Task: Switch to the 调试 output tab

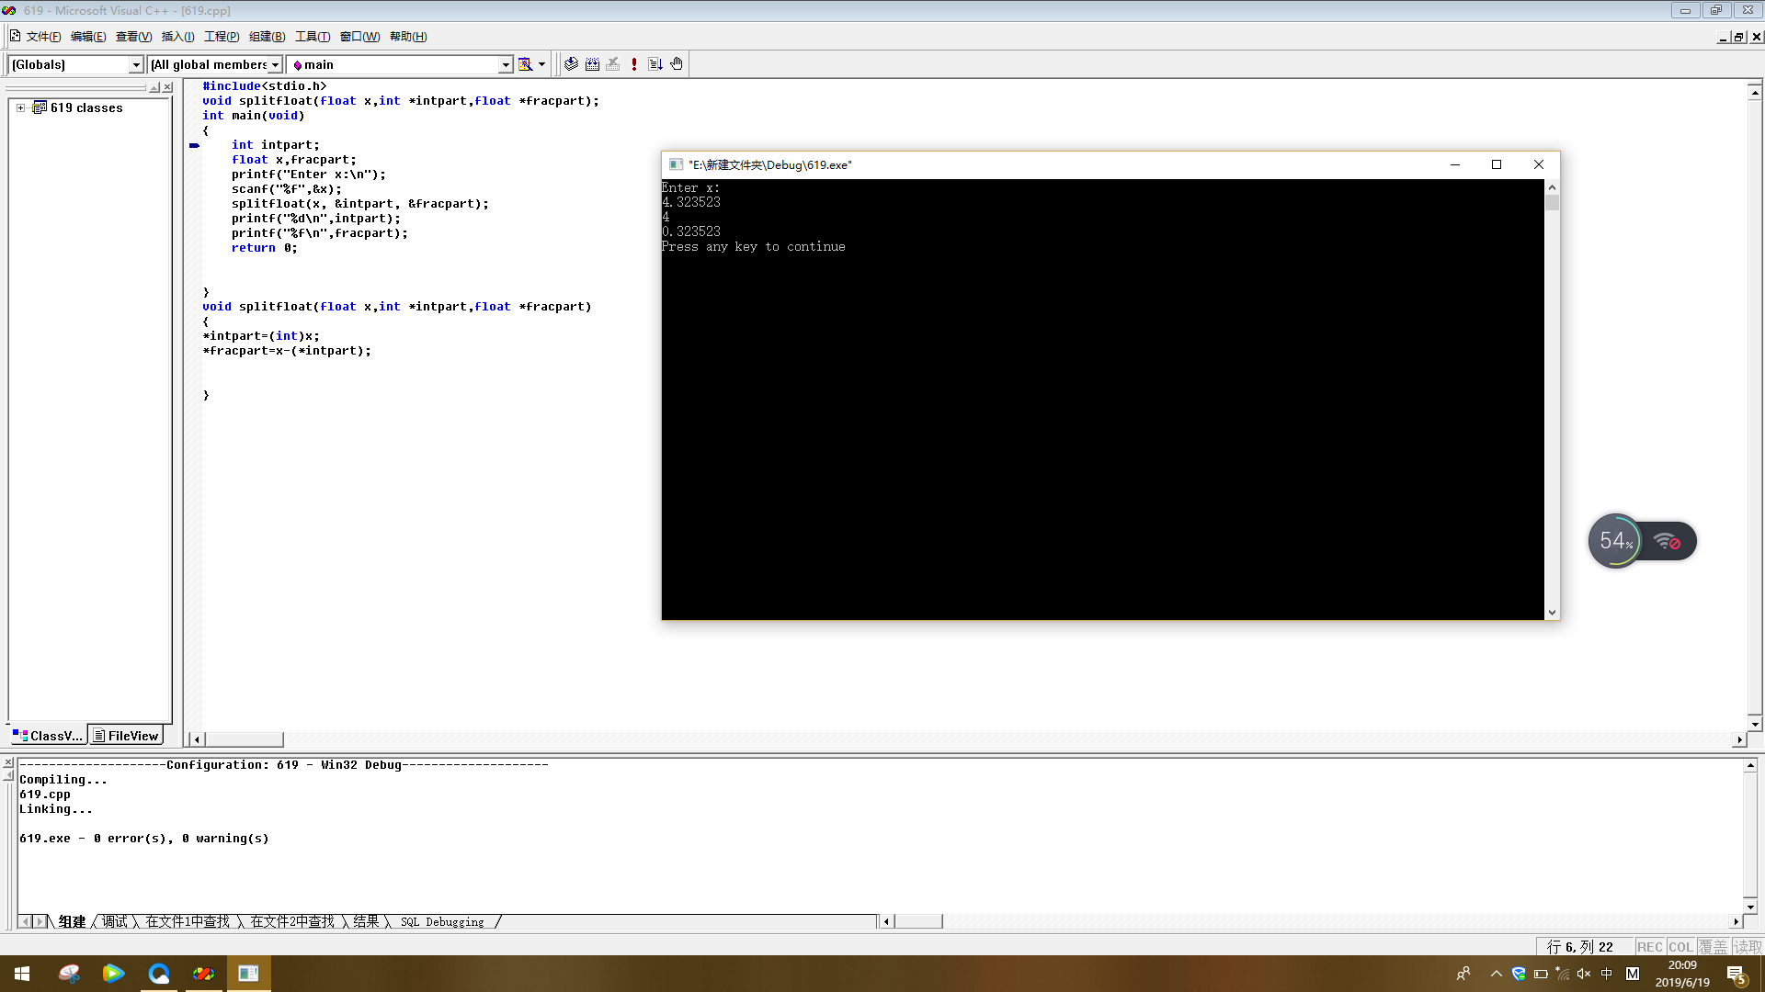Action: point(115,921)
